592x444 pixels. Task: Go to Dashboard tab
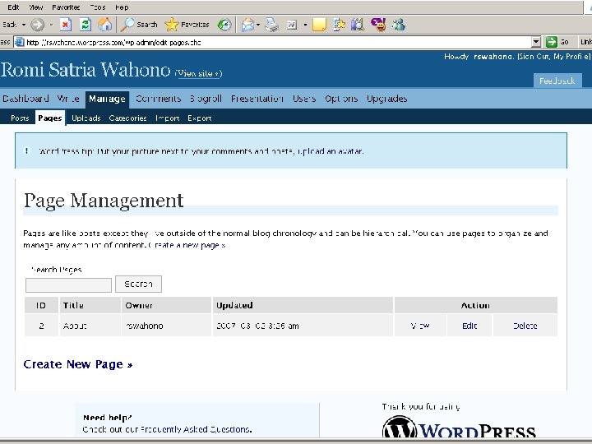[x=25, y=99]
